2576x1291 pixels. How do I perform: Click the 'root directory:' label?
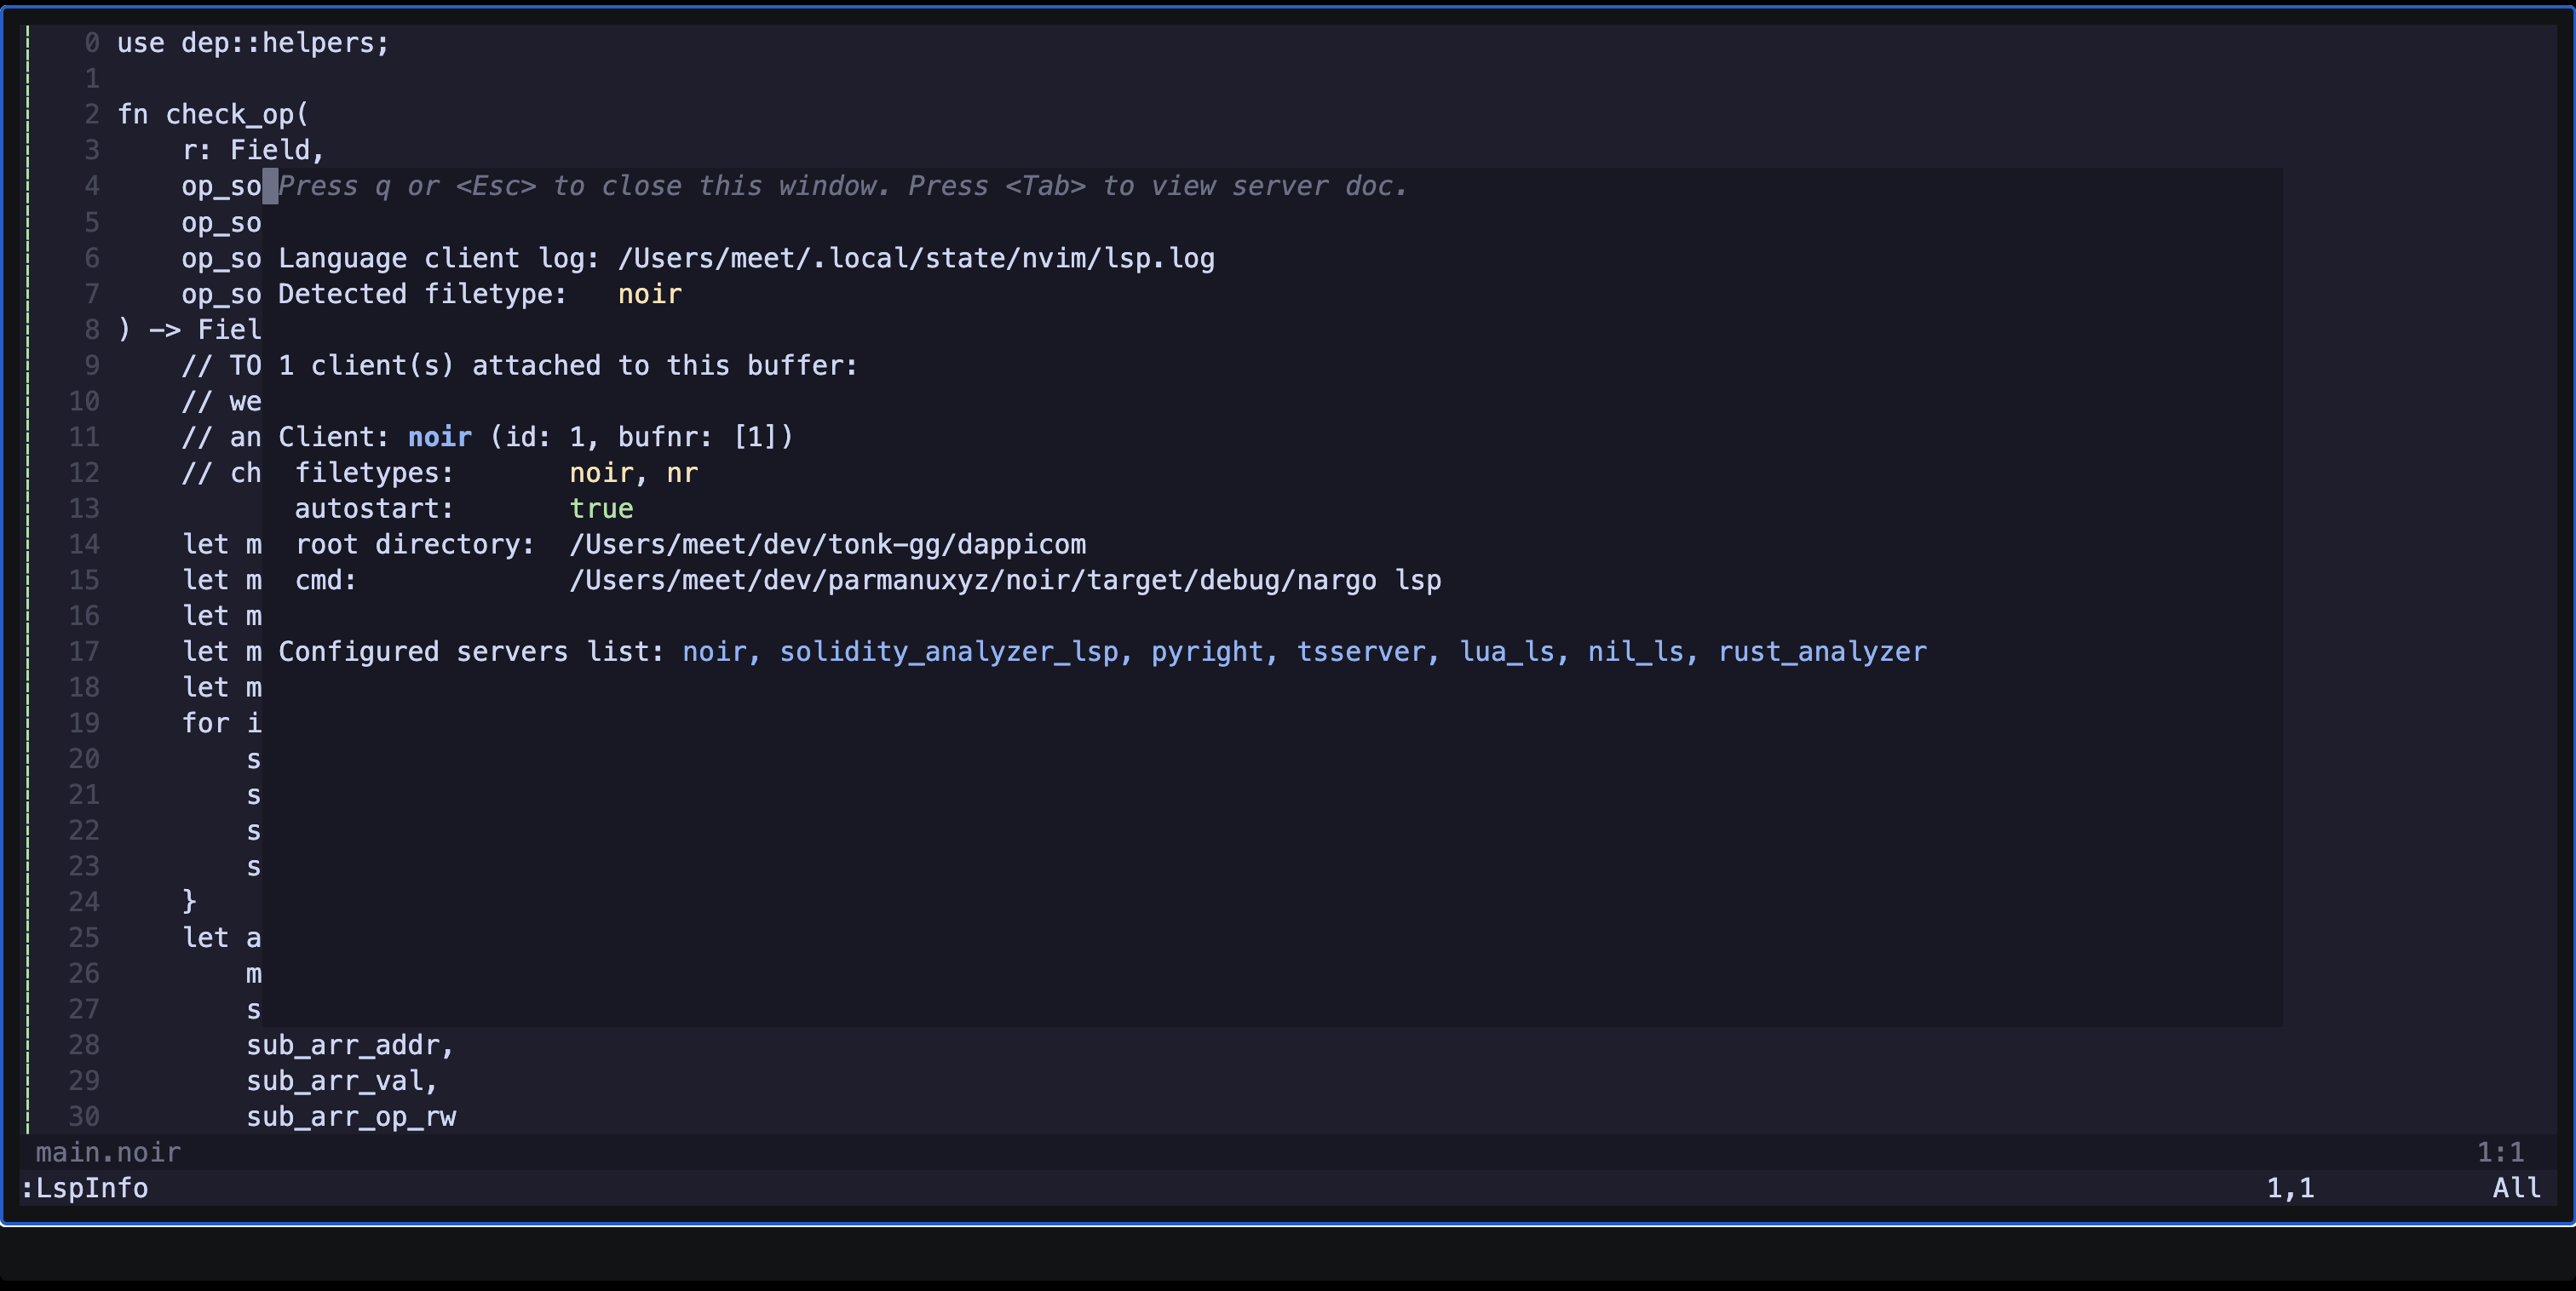415,544
